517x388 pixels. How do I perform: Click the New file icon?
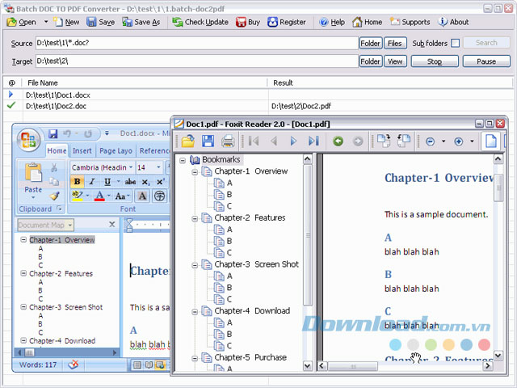click(x=58, y=22)
